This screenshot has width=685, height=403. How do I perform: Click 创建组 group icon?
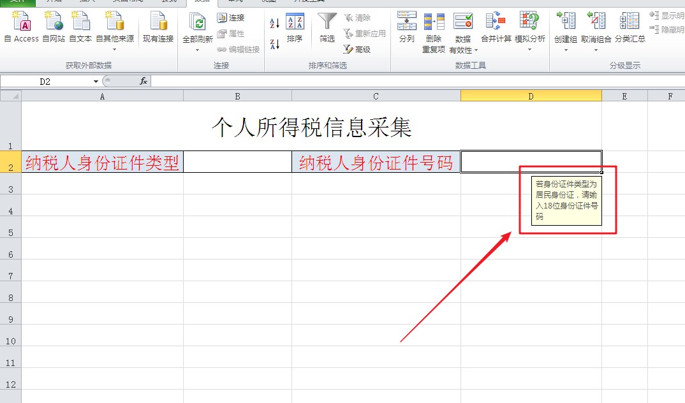tap(566, 22)
